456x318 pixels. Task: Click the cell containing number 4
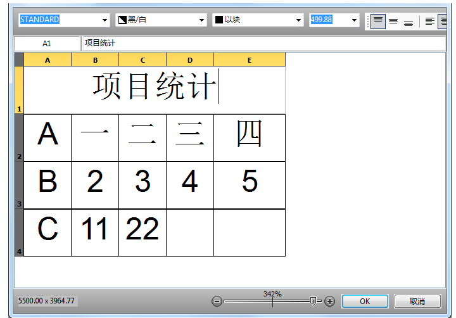pos(190,185)
